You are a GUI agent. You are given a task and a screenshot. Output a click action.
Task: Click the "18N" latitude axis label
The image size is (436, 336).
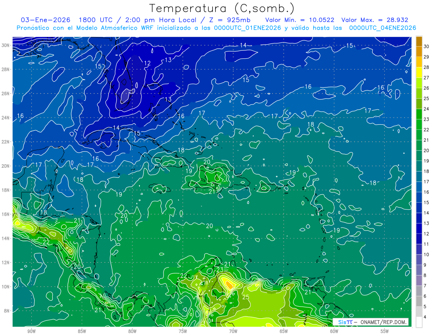(x=5, y=190)
